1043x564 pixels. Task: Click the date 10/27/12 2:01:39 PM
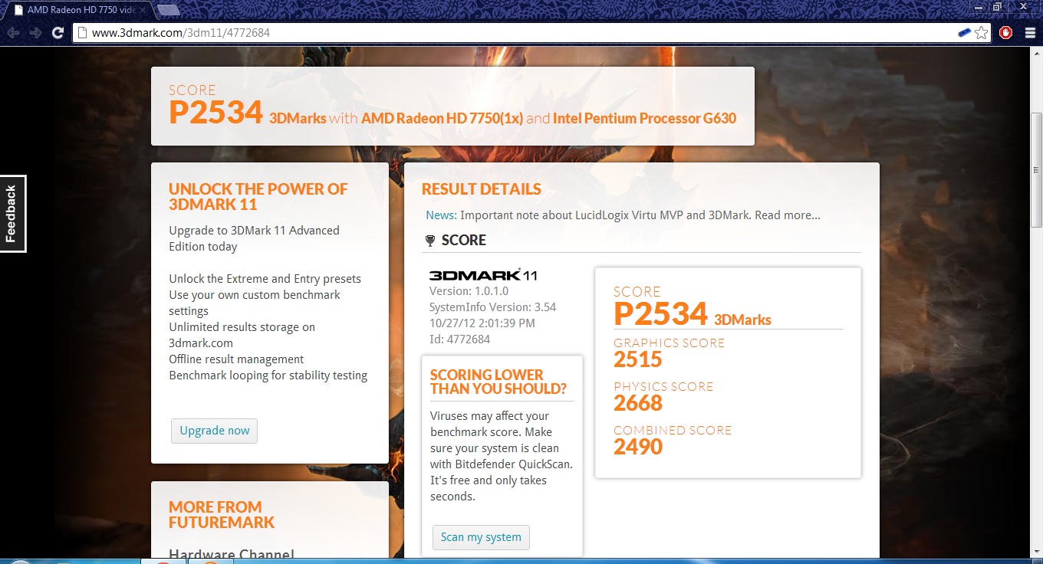click(x=482, y=323)
